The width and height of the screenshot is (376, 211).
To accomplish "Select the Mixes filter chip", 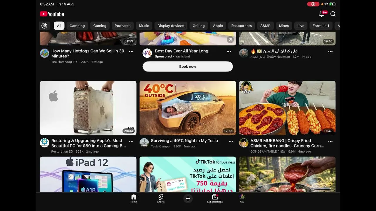I will click(284, 26).
